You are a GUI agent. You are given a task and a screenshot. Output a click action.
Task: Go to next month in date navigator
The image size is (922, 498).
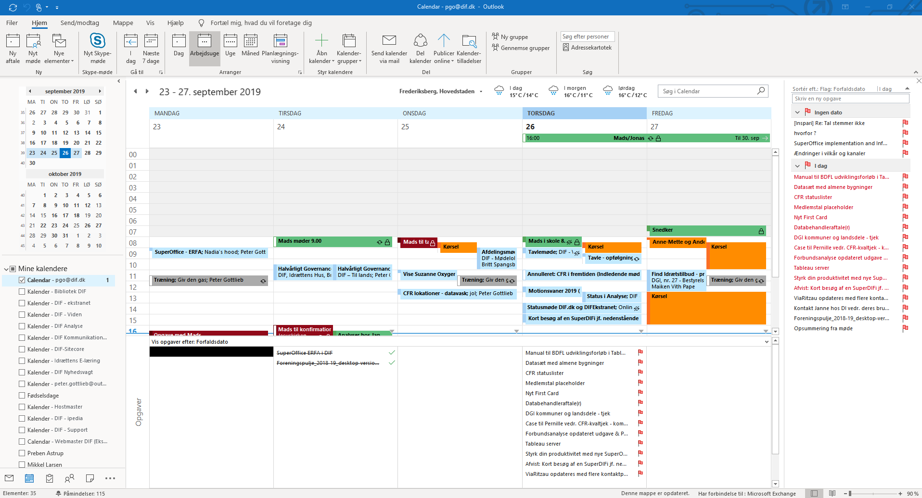point(100,91)
